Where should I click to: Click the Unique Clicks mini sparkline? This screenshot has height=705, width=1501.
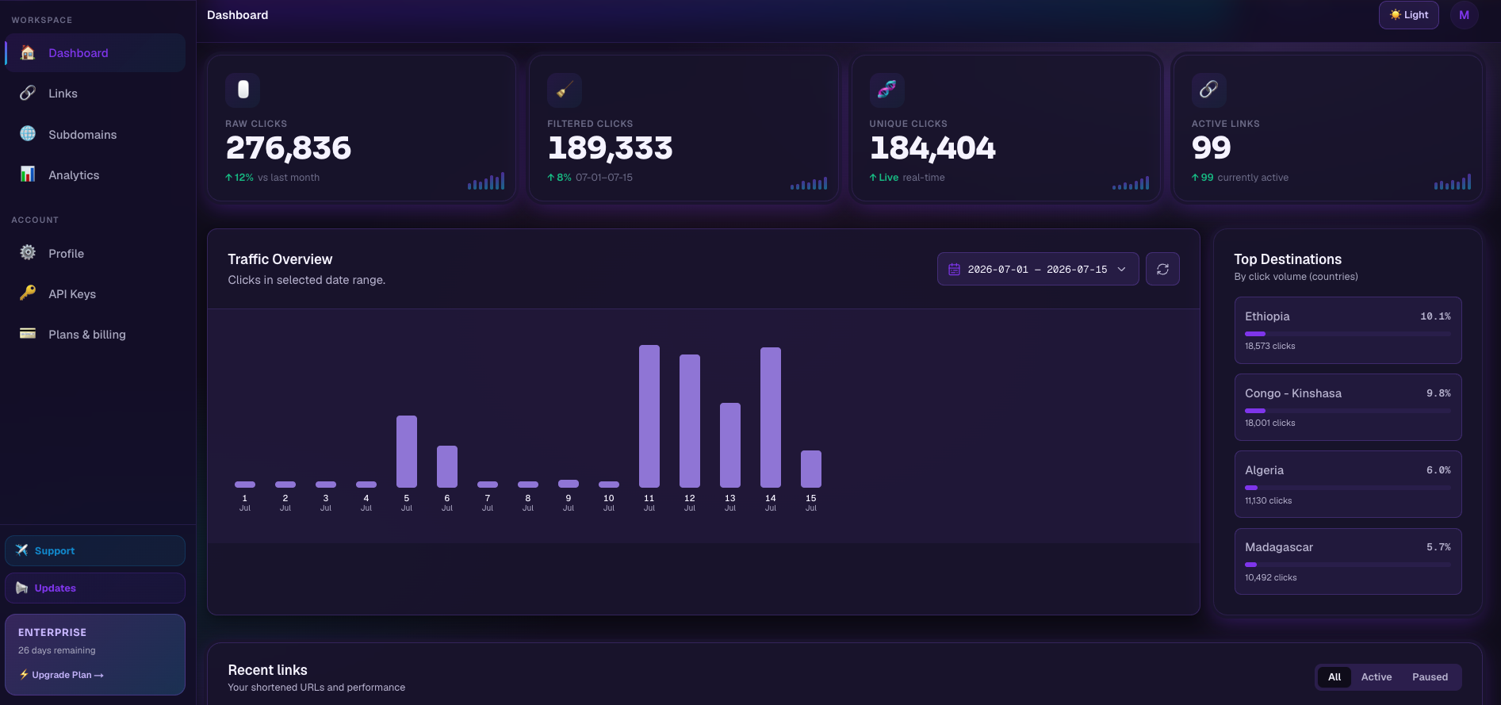pos(1131,183)
